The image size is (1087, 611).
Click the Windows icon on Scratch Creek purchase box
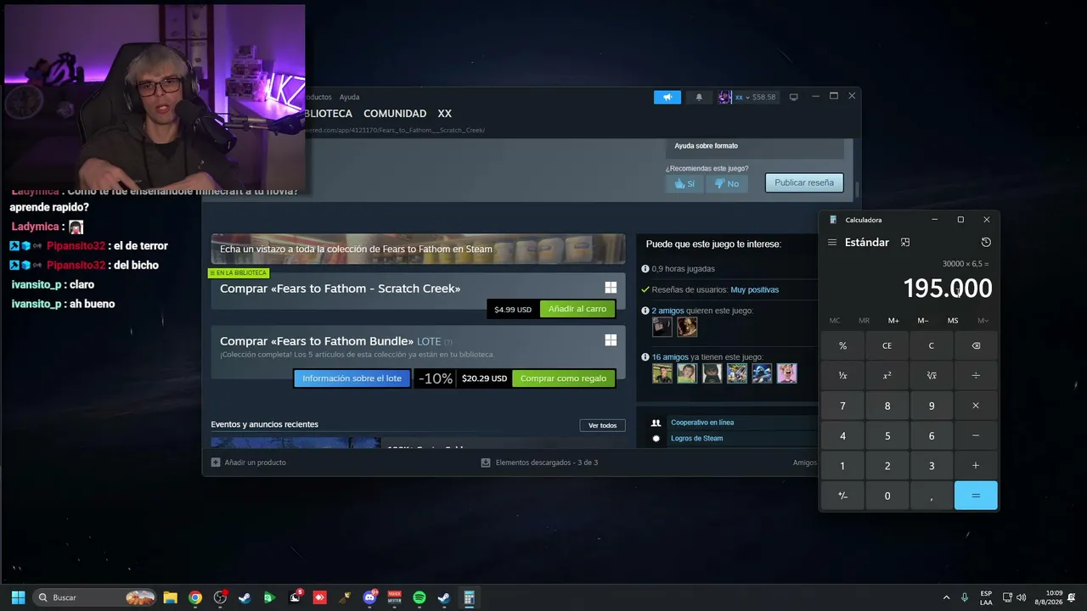(x=611, y=288)
